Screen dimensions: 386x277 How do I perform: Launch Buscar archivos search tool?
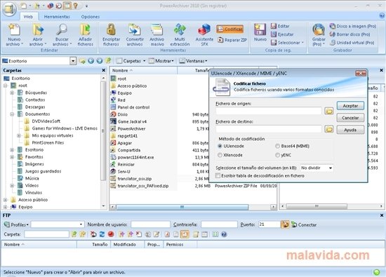coord(62,34)
